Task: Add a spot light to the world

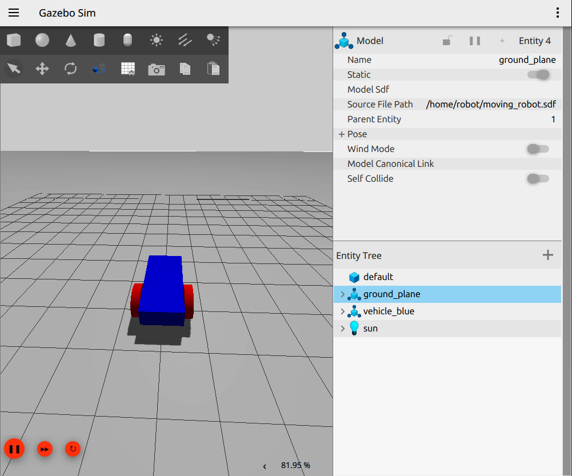Action: click(213, 41)
